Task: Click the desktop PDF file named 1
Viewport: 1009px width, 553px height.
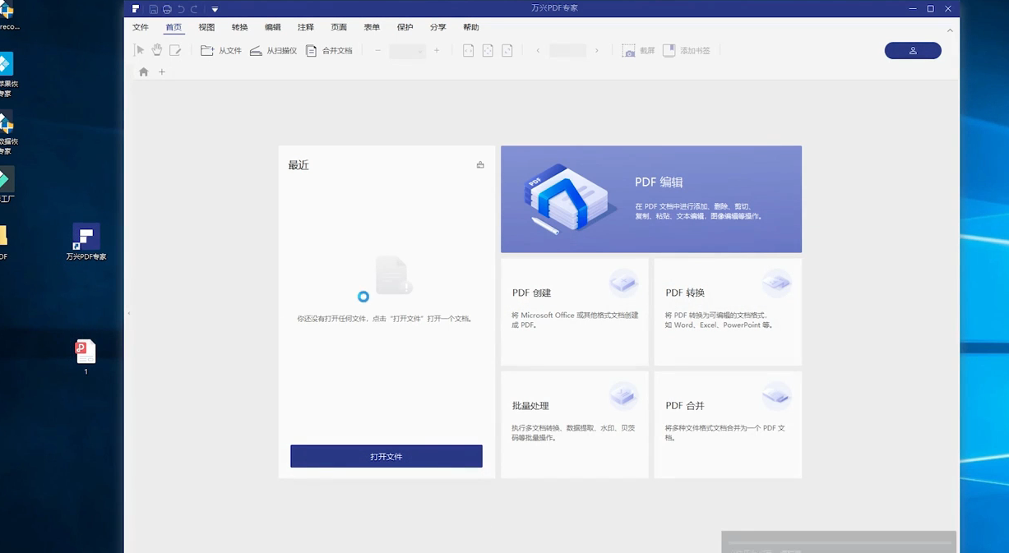Action: (86, 357)
